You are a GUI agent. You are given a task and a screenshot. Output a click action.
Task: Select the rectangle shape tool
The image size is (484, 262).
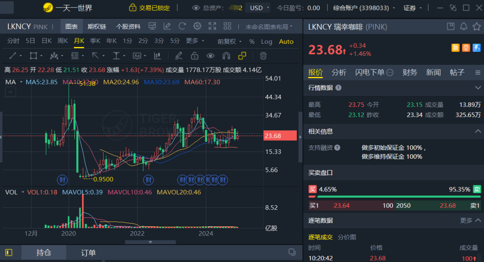click(x=33, y=56)
